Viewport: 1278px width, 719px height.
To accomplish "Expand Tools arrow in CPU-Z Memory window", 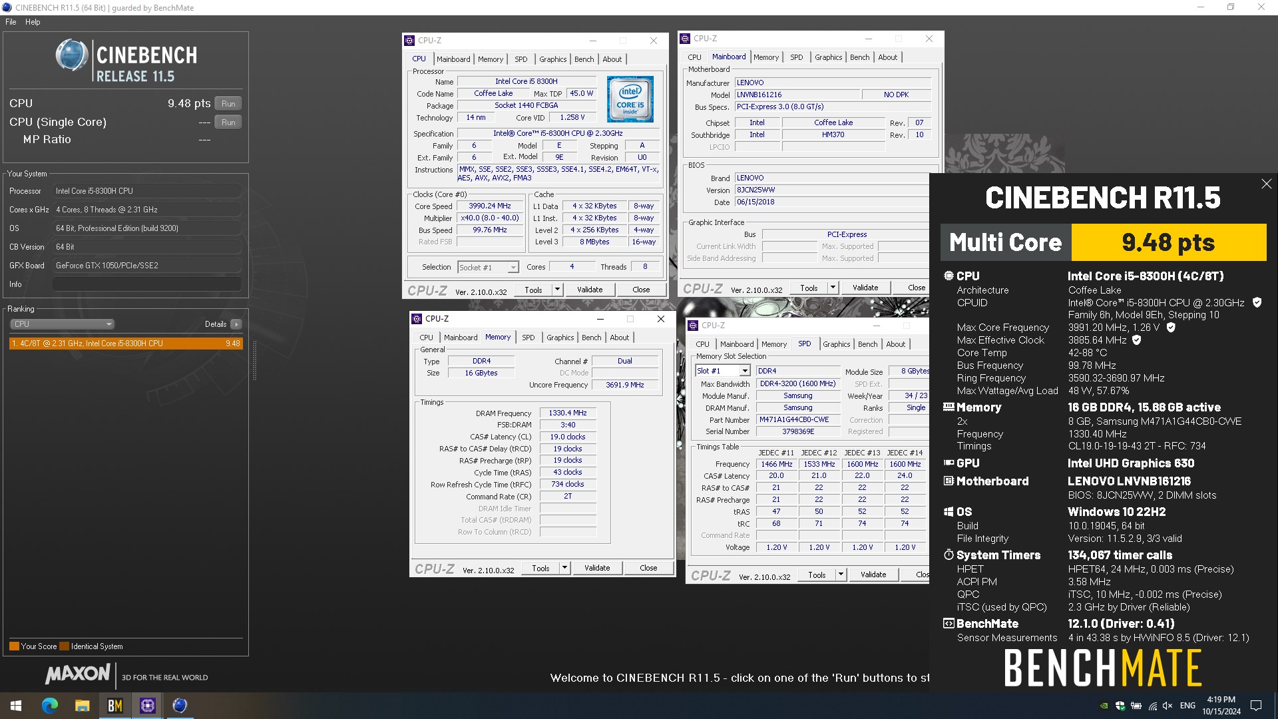I will pyautogui.click(x=565, y=568).
